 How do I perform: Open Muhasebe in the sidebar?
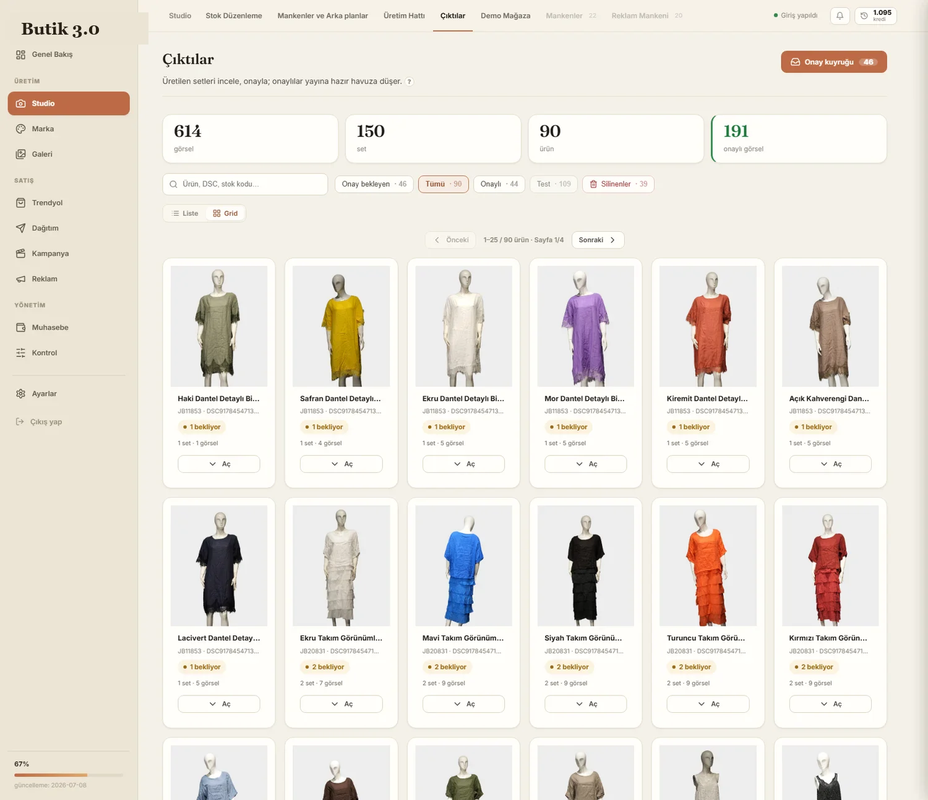(69, 328)
